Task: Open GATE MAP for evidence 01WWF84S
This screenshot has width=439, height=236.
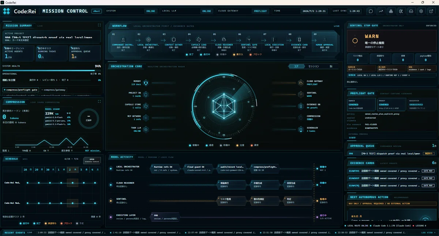Action: pos(428,171)
